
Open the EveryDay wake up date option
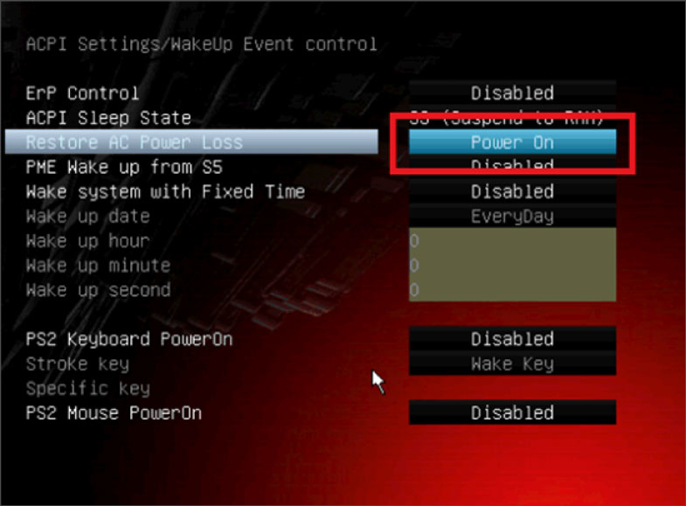[x=512, y=216]
